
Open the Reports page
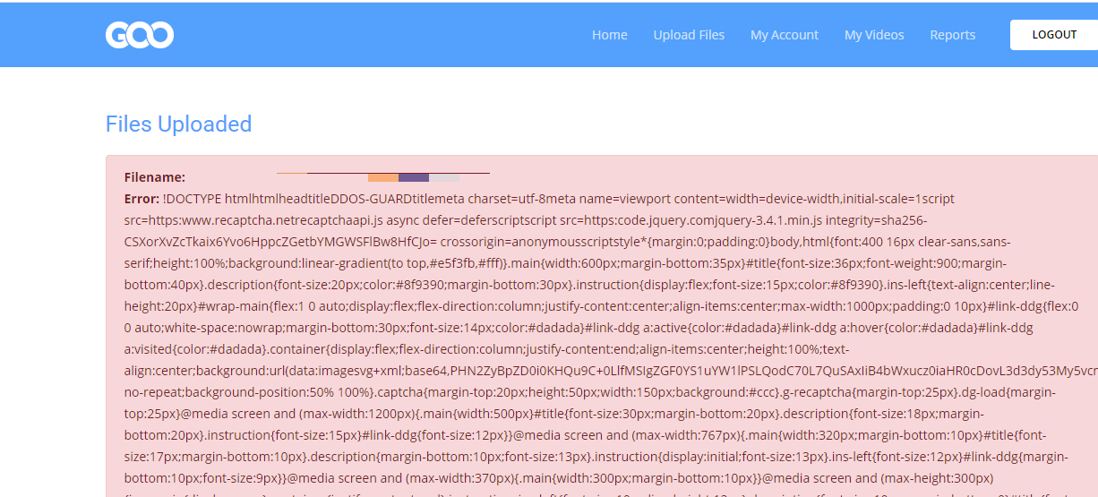coord(952,35)
